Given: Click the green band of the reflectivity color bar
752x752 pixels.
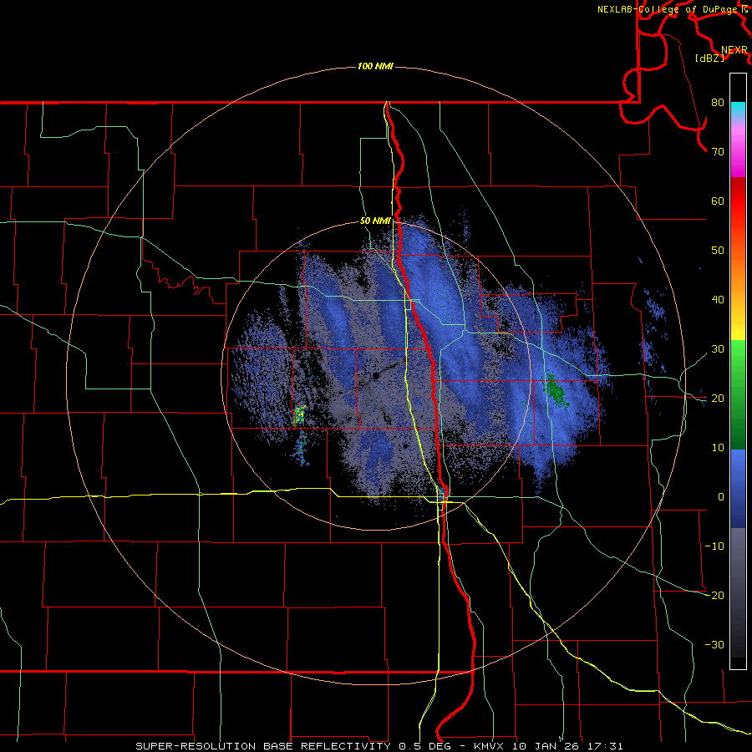Looking at the screenshot, I should tap(738, 394).
